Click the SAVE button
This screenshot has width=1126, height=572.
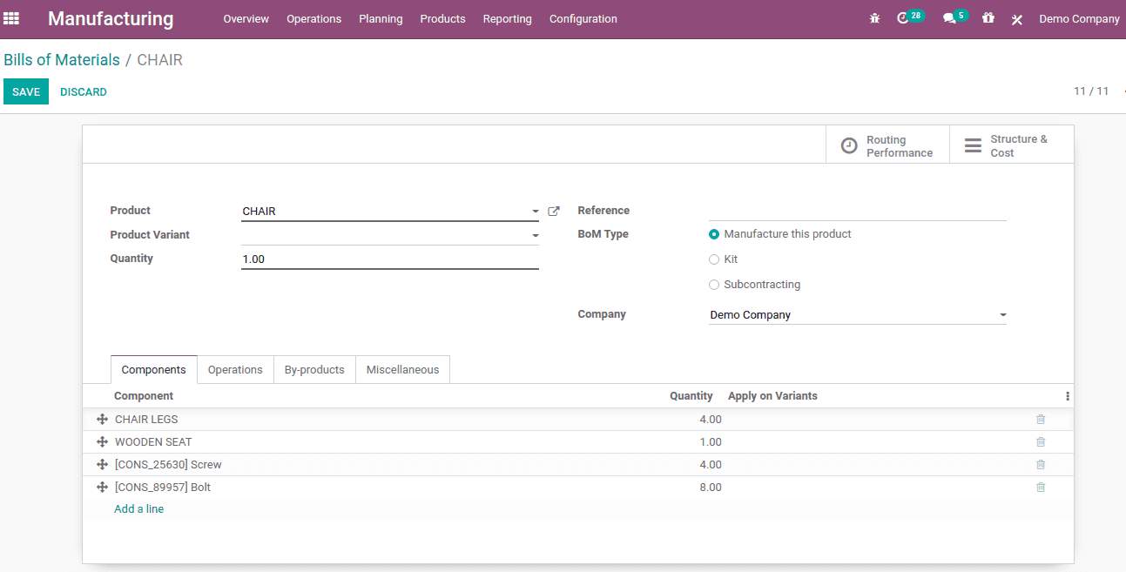[26, 91]
